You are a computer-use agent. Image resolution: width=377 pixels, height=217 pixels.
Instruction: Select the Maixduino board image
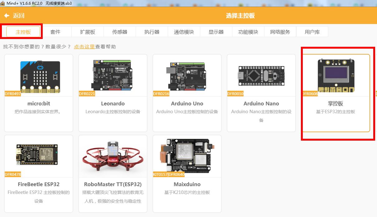point(187,155)
